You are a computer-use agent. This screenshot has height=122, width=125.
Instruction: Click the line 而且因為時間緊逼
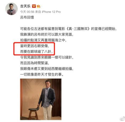coord(34,63)
